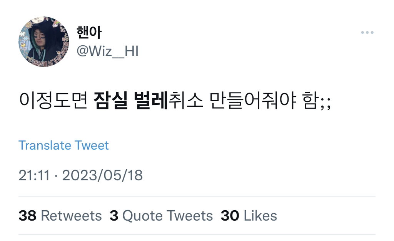
Task: Open the 21:11 tweet time
Action: 34,175
